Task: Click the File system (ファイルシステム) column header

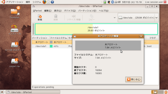Action: tap(58, 38)
